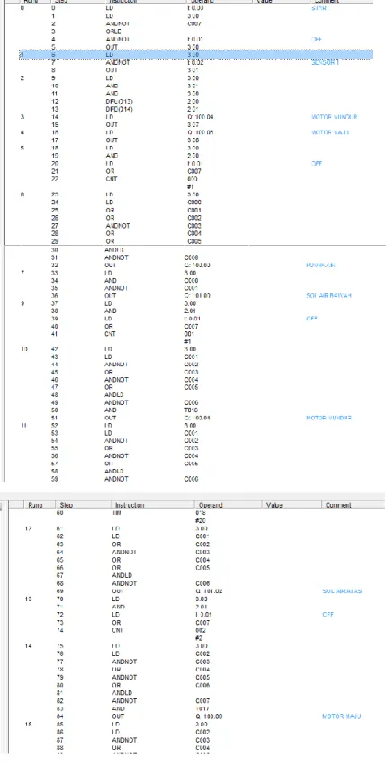Click rung number 12
The image size is (387, 766).
coord(29,529)
